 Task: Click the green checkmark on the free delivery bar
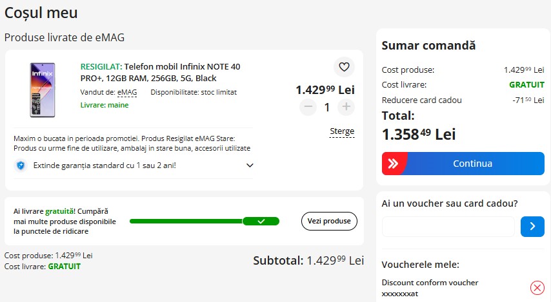tap(261, 222)
